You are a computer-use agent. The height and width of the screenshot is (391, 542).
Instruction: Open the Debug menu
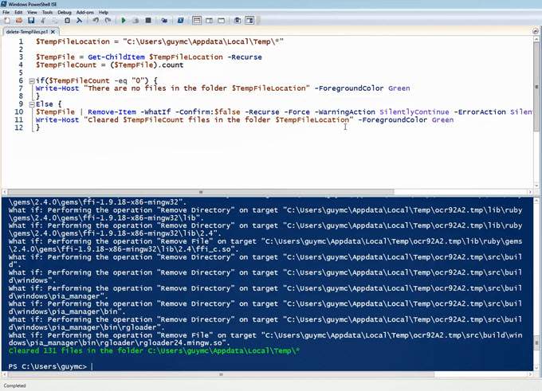coord(65,13)
